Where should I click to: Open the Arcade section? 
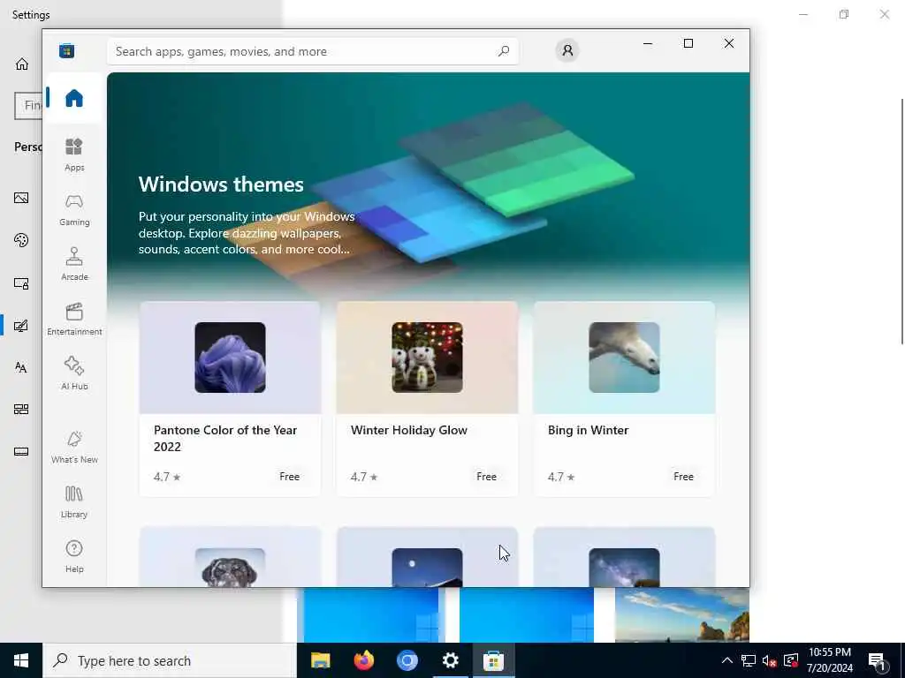(74, 264)
